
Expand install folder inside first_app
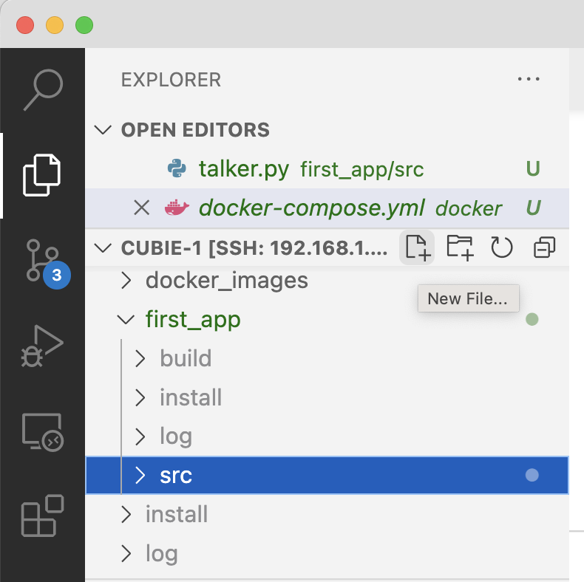tap(140, 397)
